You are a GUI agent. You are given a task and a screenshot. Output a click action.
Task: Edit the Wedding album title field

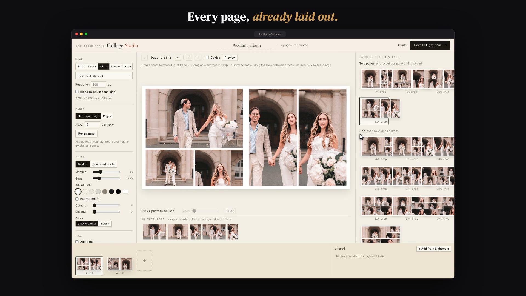click(x=247, y=45)
